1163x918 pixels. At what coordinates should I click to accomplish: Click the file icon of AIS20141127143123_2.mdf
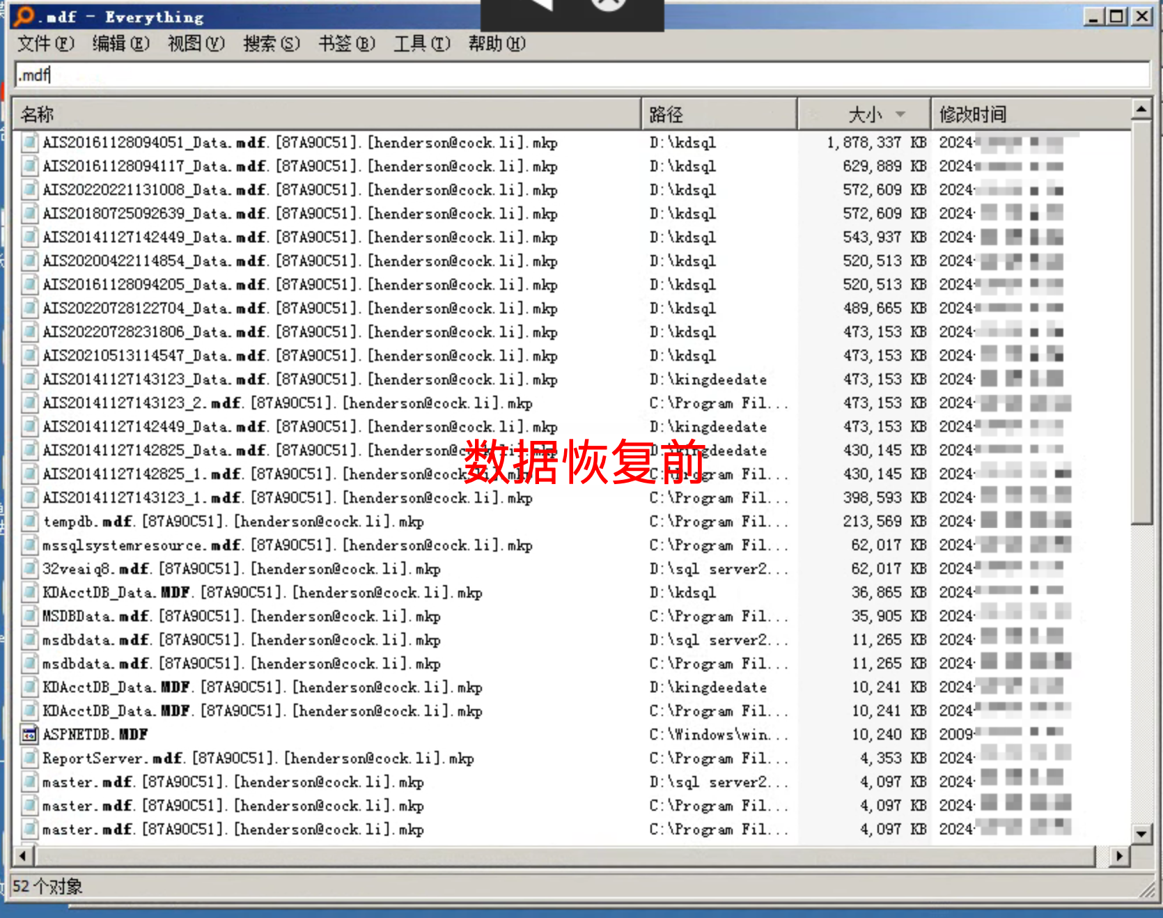click(29, 403)
